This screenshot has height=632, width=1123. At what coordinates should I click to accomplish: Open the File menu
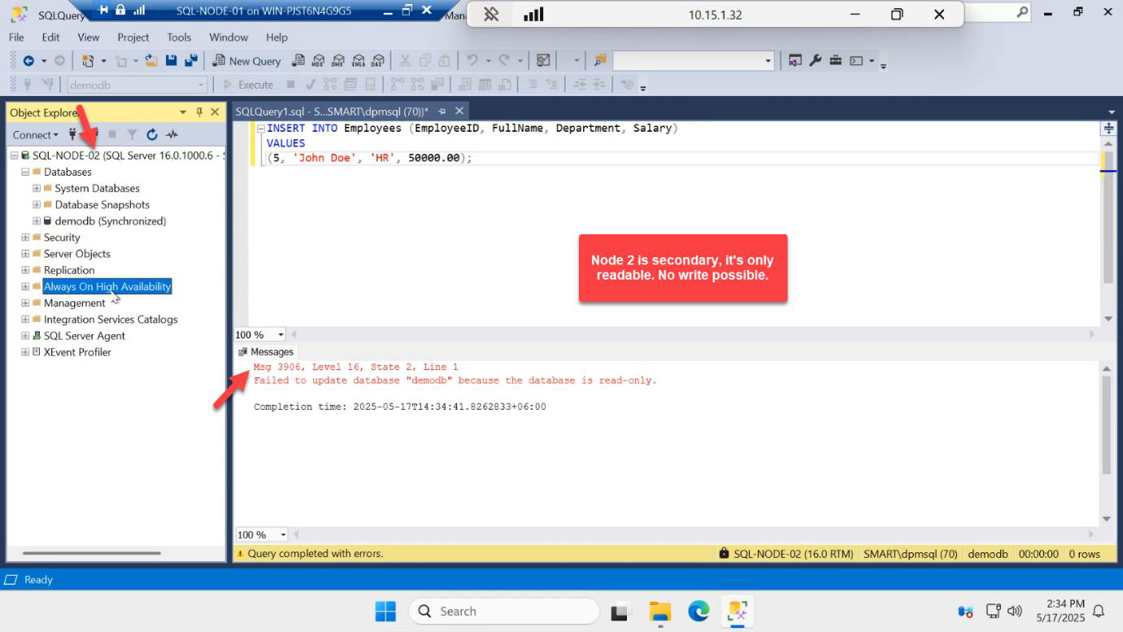16,37
